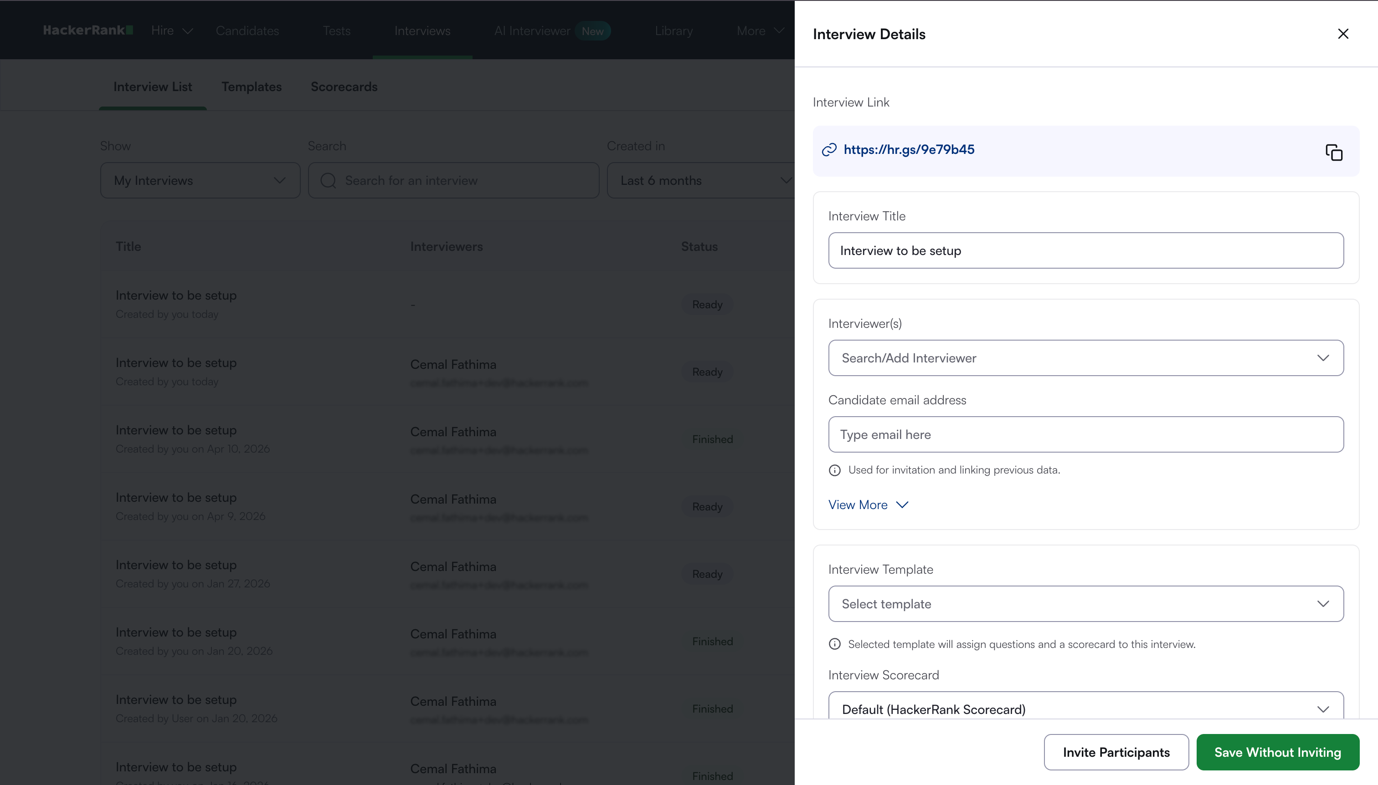Switch to the Scorecards tab
This screenshot has height=785, width=1378.
coord(344,87)
